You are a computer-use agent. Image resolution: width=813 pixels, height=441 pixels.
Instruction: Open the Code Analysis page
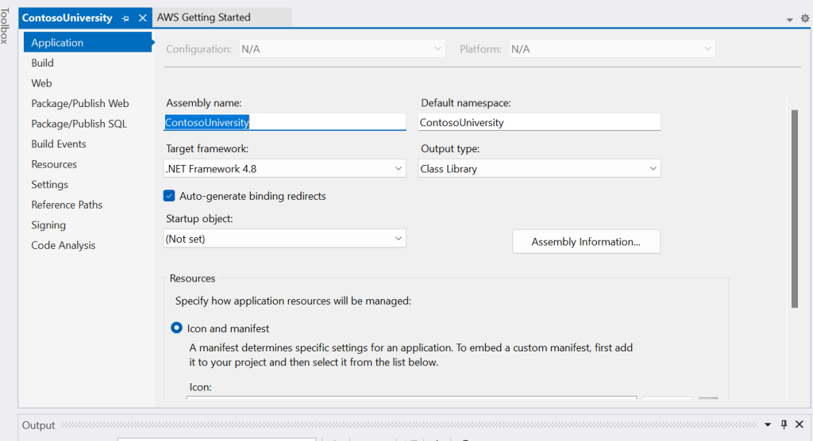[x=64, y=245]
